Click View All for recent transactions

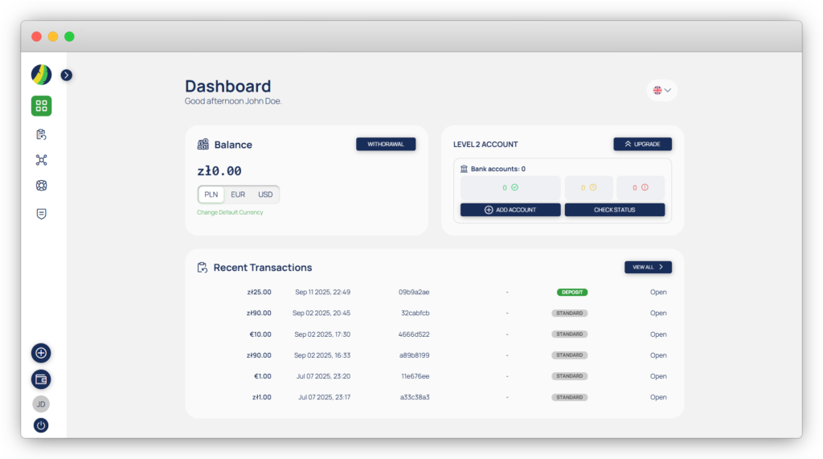pyautogui.click(x=648, y=267)
